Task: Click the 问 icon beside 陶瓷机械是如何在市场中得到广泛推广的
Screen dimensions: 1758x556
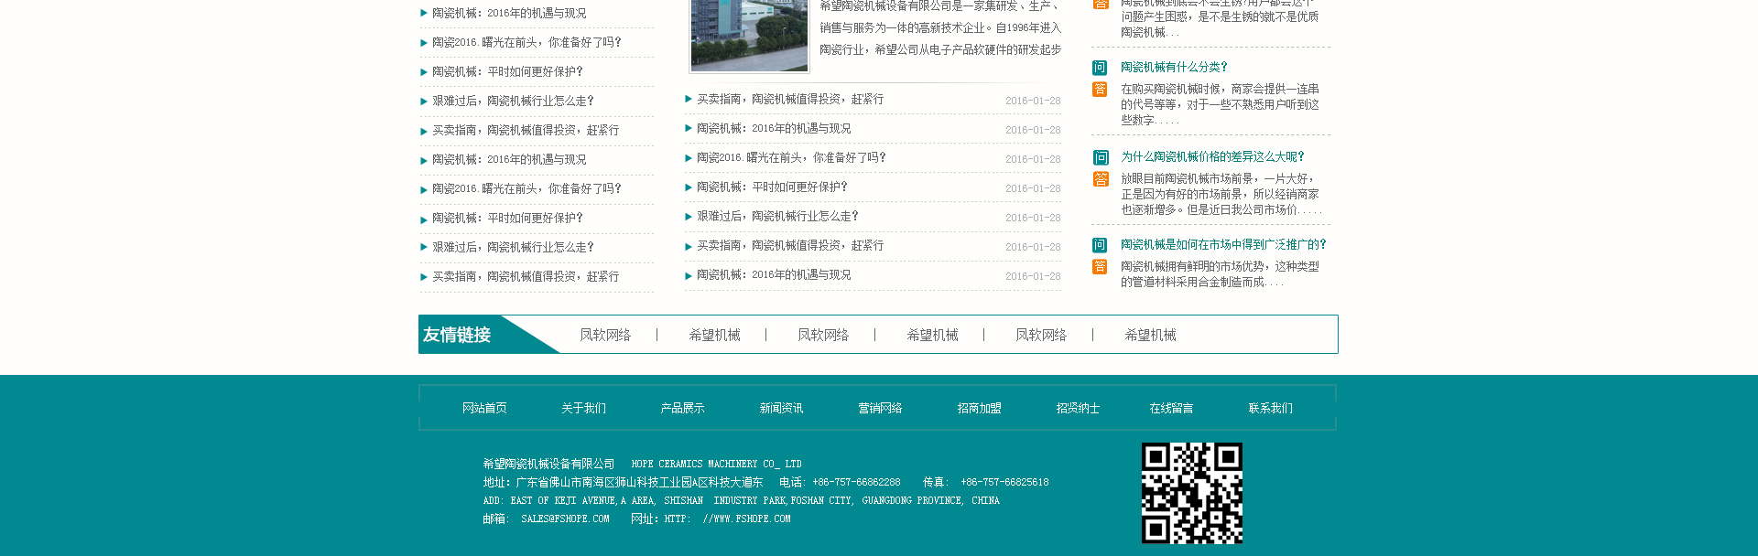Action: 1100,245
